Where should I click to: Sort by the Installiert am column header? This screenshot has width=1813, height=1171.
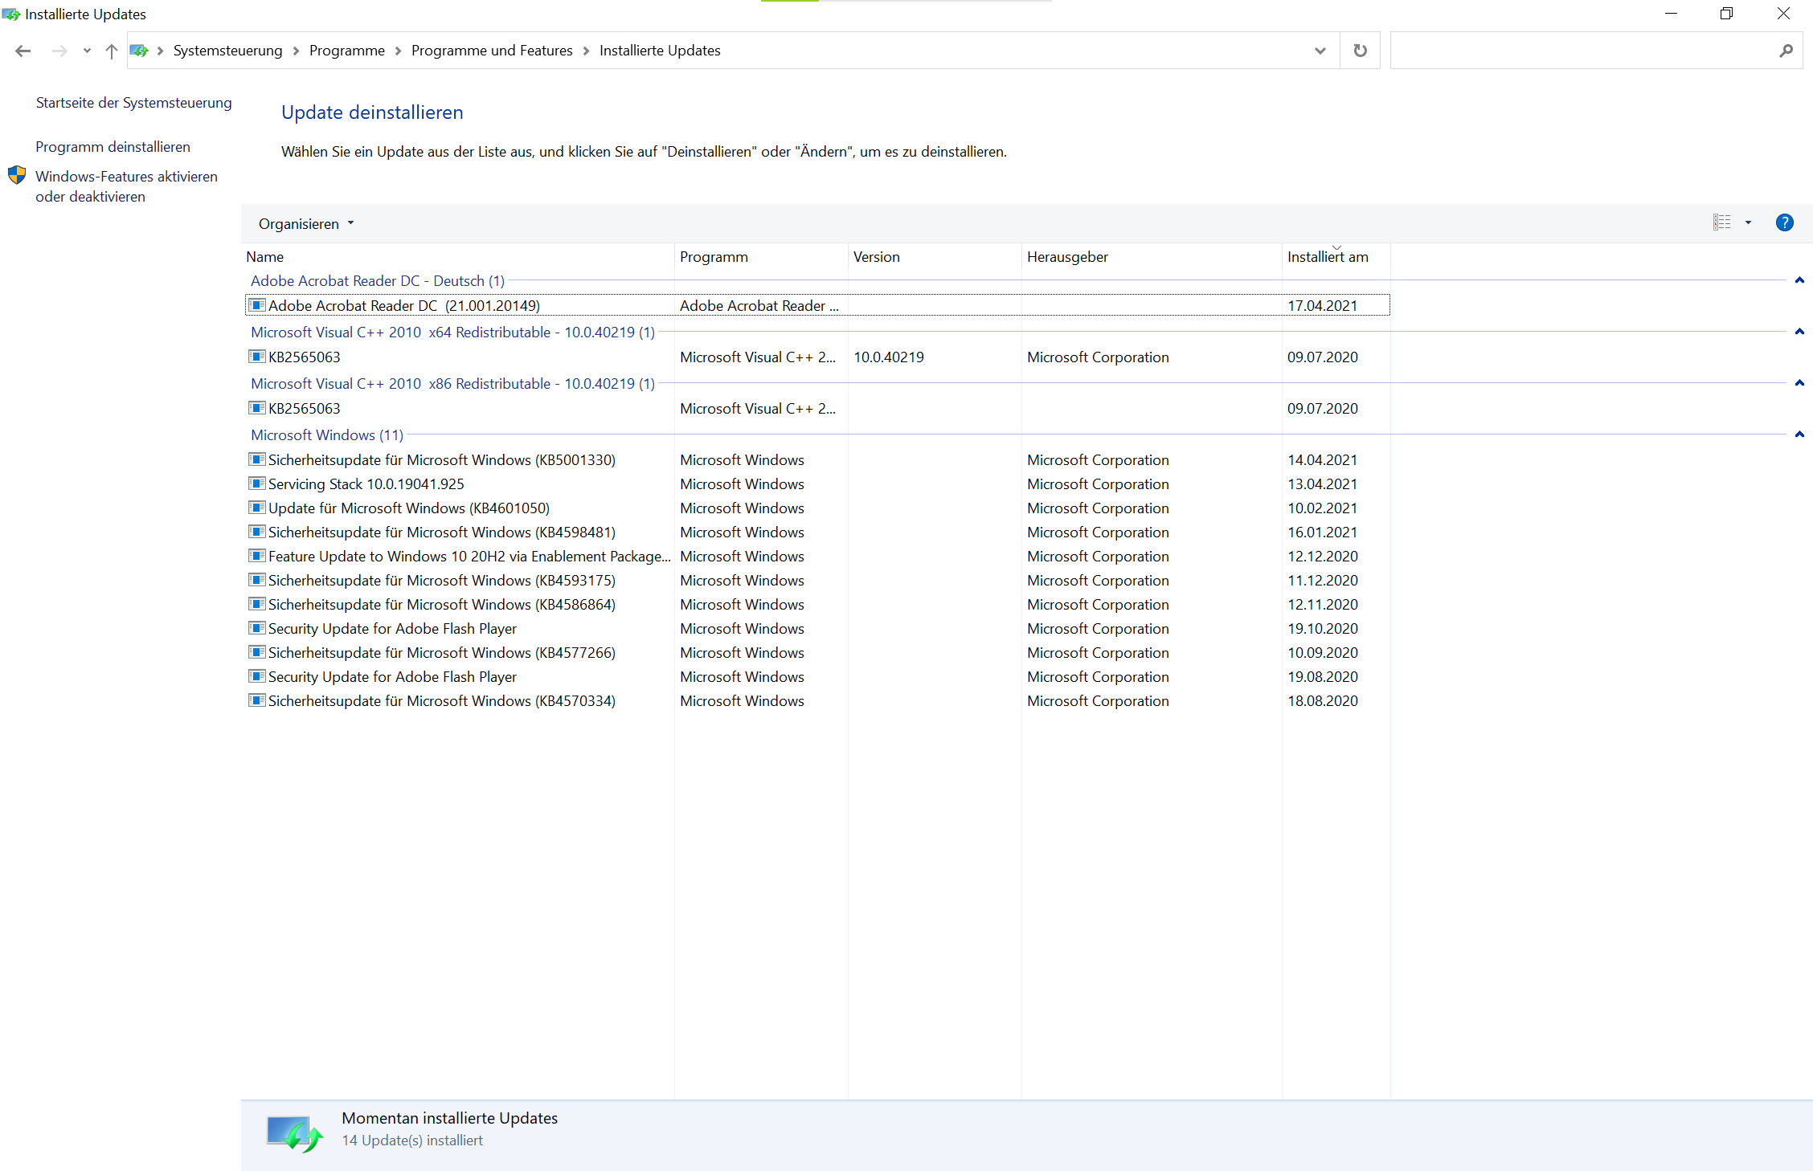pyautogui.click(x=1327, y=257)
